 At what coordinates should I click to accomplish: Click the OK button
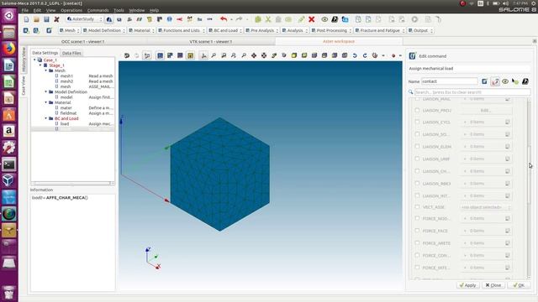coord(519,285)
